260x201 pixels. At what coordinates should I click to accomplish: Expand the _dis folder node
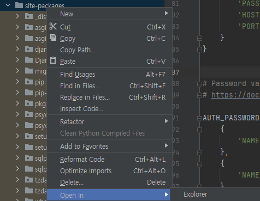pyautogui.click(x=17, y=16)
